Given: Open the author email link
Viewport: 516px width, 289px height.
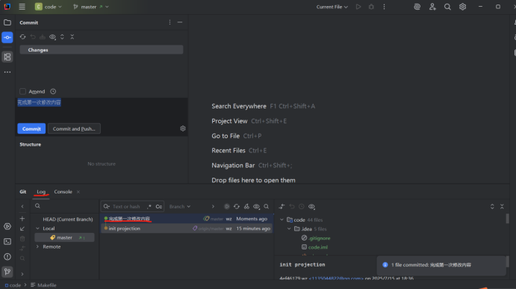Looking at the screenshot, I should pyautogui.click(x=336, y=279).
